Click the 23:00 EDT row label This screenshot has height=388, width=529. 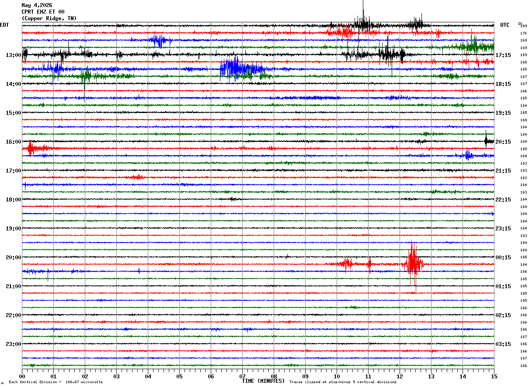click(x=13, y=344)
